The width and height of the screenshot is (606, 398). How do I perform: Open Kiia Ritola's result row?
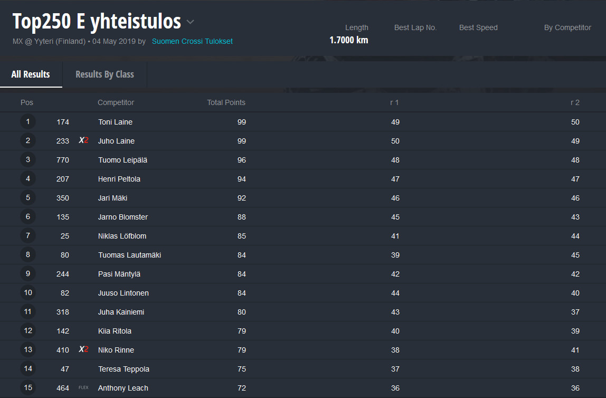coord(303,331)
